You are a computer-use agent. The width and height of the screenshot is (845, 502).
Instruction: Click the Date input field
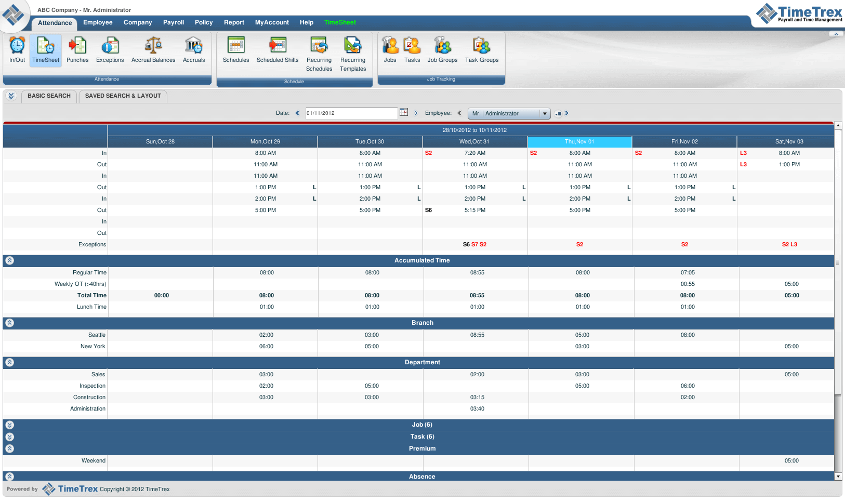351,113
